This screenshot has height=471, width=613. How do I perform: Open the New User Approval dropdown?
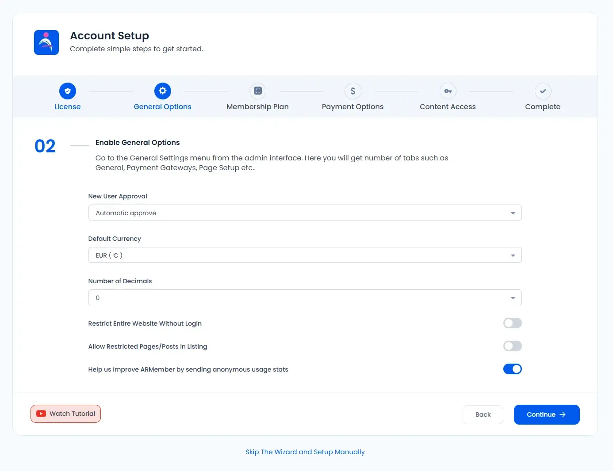click(305, 213)
